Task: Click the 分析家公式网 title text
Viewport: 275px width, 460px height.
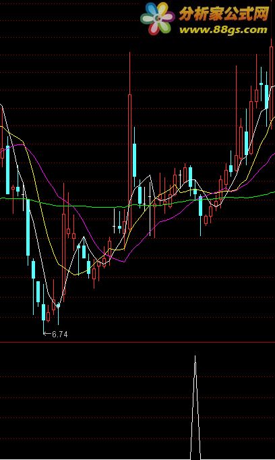Action: 224,13
